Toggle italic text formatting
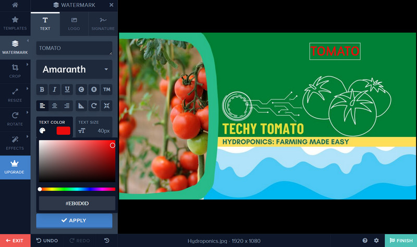 [x=55, y=89]
